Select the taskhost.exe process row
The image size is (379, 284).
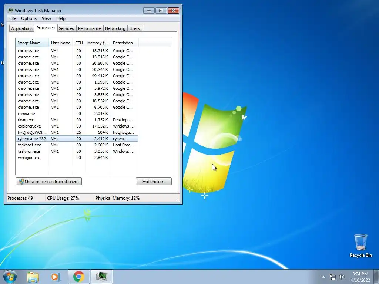click(77, 145)
